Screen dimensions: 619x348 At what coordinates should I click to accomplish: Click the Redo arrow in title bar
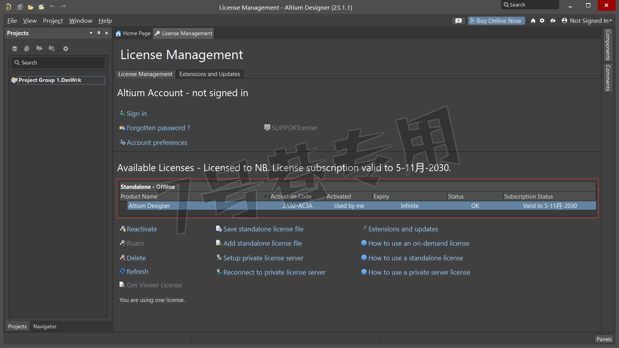click(x=63, y=7)
